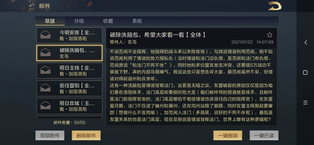Open the 收藏 tab
The height and width of the screenshot is (145, 314).
(x=108, y=21)
